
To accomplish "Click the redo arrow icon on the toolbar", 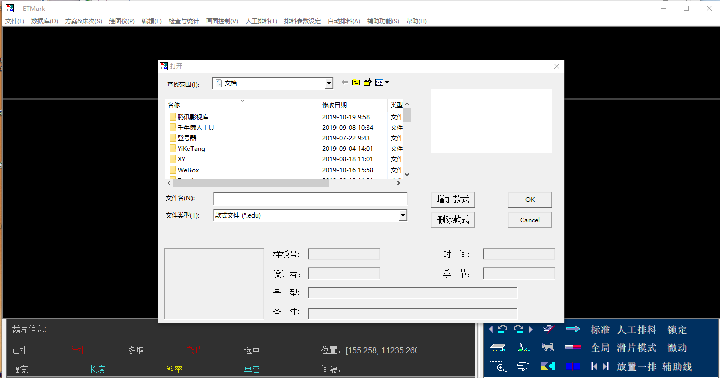I will 517,329.
